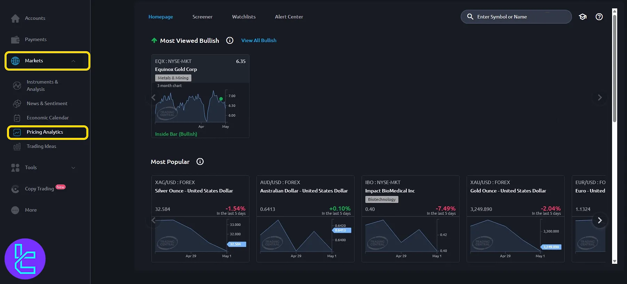This screenshot has width=627, height=284.
Task: Click the Equinox Gold Corp title
Action: 176,69
